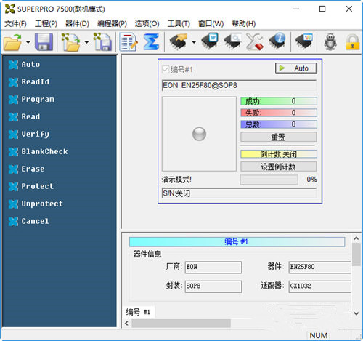Viewport: 363px width, 341px height.
Task: Click the robot figure toolbar icon
Action: pyautogui.click(x=330, y=41)
